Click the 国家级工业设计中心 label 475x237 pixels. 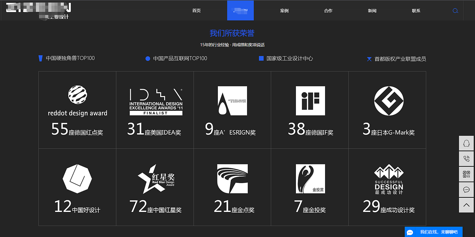tap(290, 58)
